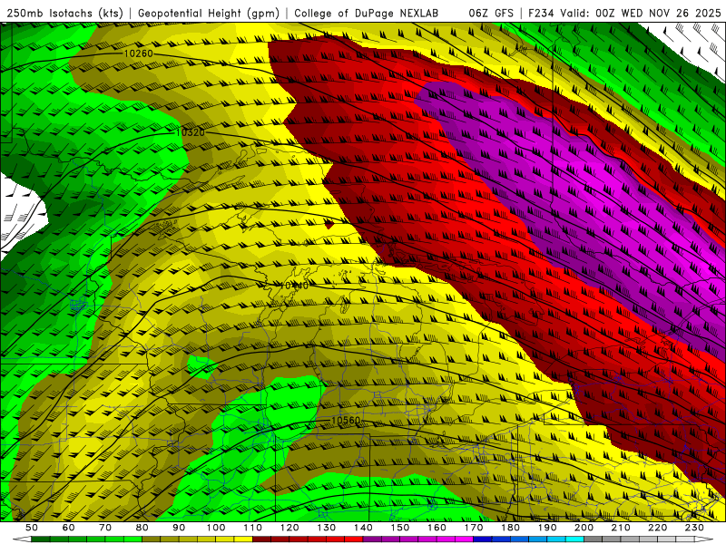Click the 160 value on the color scale

click(437, 528)
